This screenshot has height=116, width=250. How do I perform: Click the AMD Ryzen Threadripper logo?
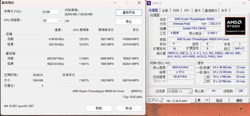pos(235,26)
